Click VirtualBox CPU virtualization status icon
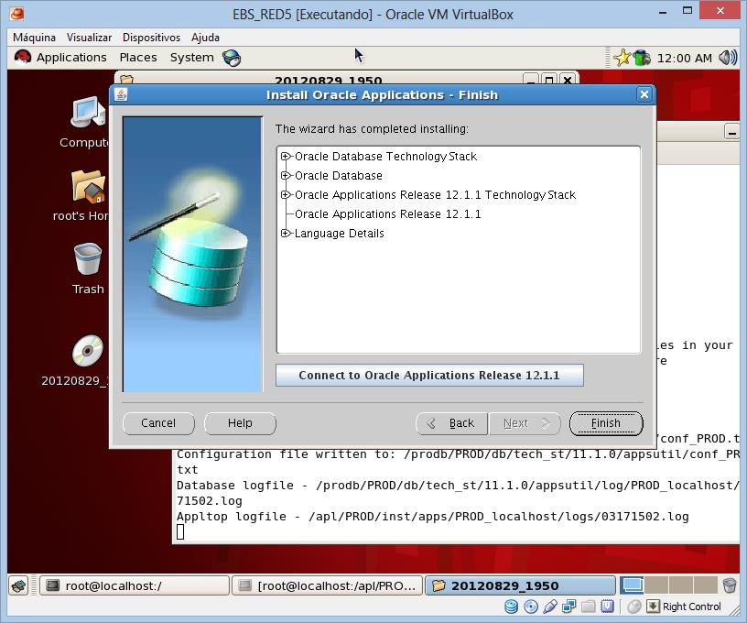Screen dimensions: 747x623 coord(608,607)
